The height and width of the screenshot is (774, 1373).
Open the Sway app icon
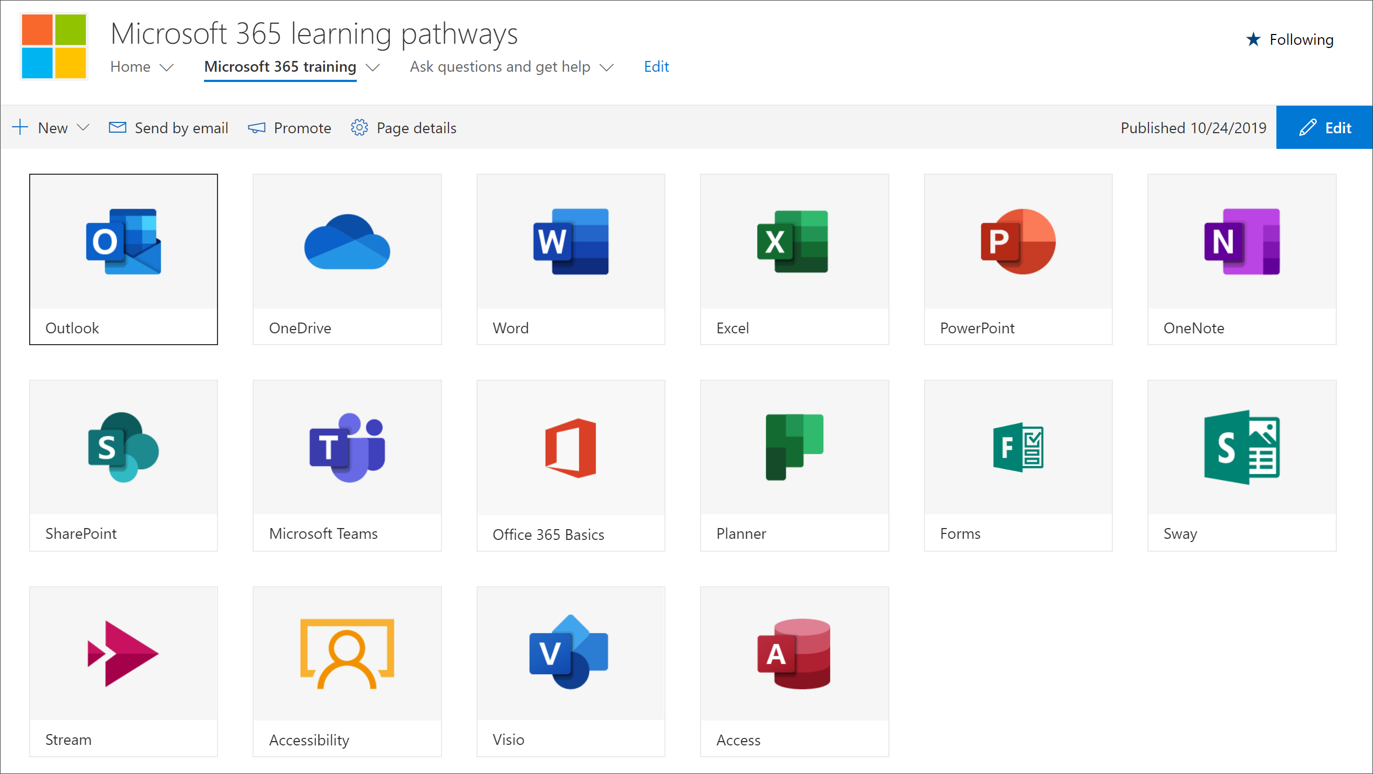[1242, 447]
